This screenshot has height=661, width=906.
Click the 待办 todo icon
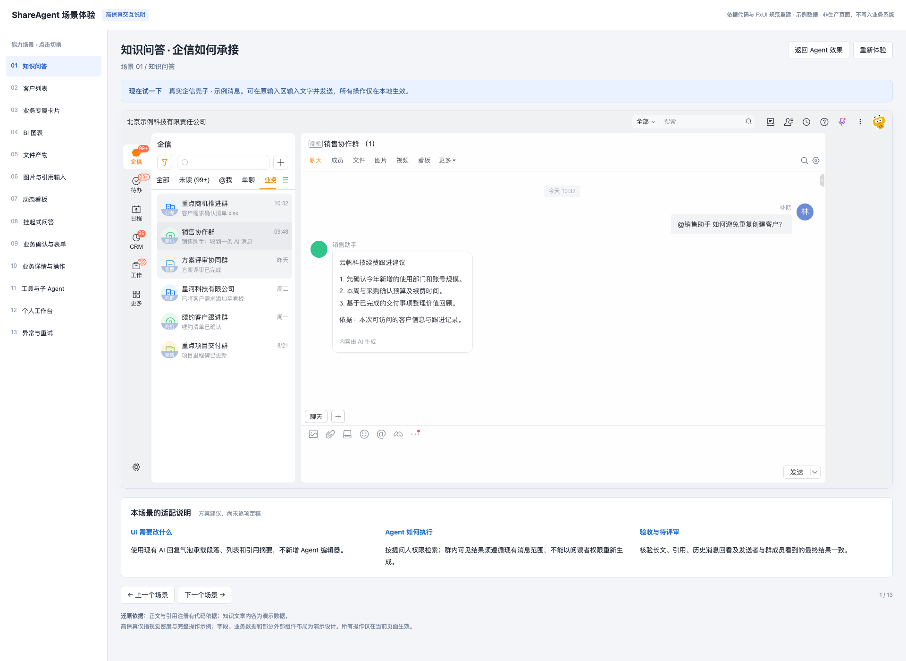136,184
